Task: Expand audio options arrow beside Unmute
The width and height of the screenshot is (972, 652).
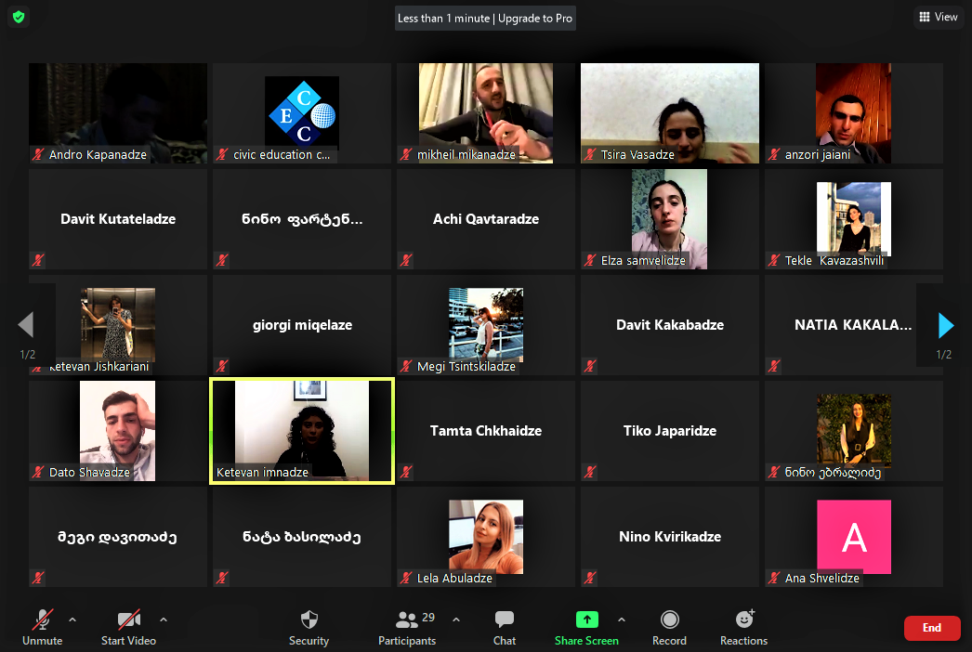Action: point(72,619)
